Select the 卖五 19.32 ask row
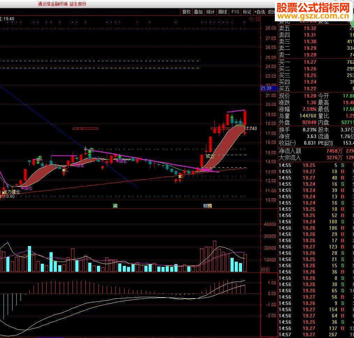The height and width of the screenshot is (338, 354). [x=316, y=28]
